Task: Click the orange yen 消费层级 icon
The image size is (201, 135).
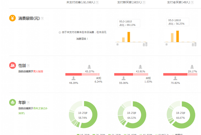Action: pos(13,18)
